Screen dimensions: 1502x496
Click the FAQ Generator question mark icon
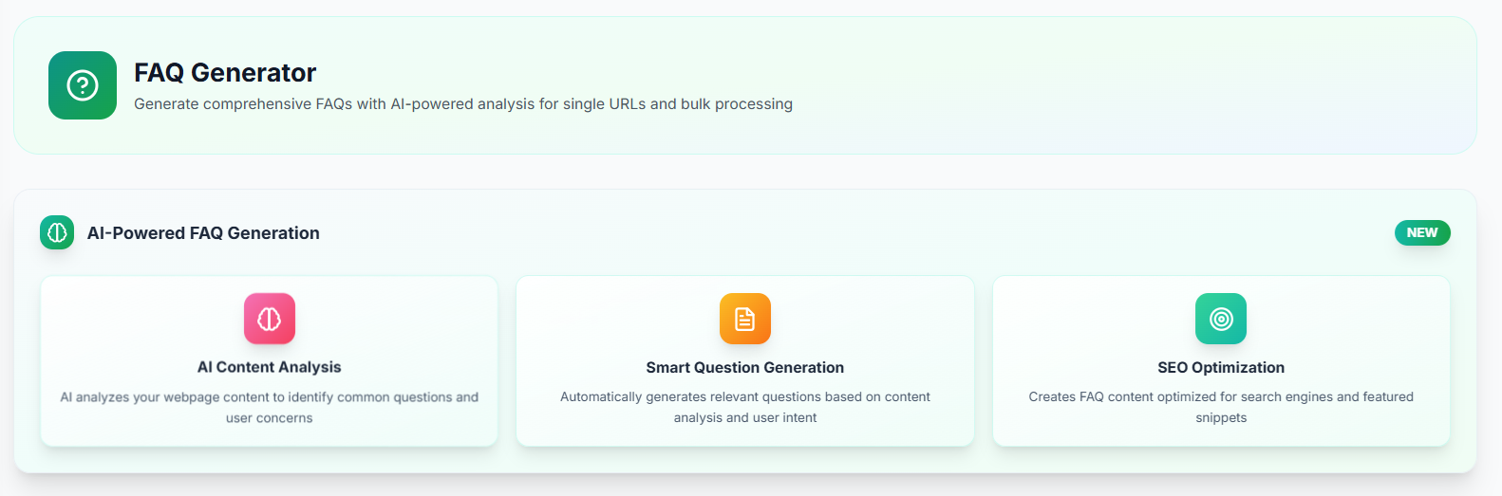pyautogui.click(x=83, y=85)
